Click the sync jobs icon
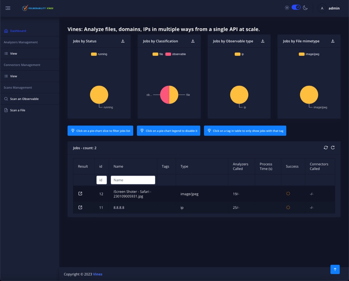This screenshot has height=281, width=349. 326,147
